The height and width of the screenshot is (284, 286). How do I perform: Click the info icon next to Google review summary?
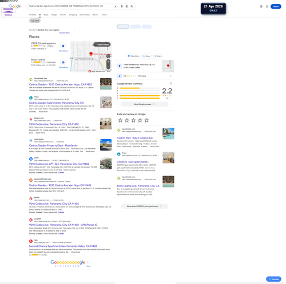coord(171,83)
